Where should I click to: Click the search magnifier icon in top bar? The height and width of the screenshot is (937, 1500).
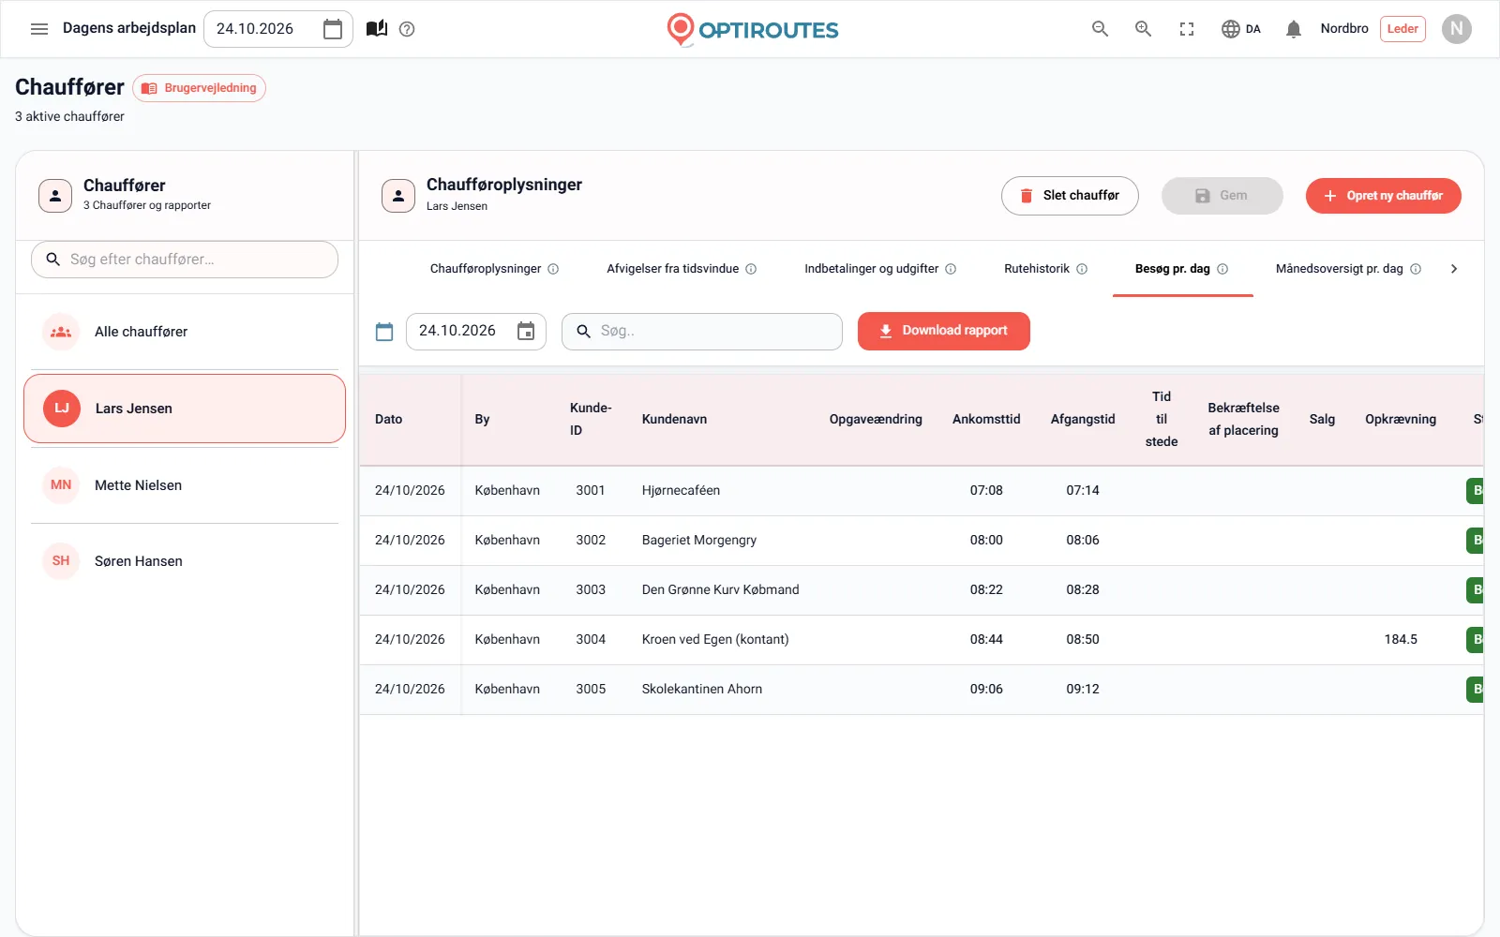[1101, 29]
